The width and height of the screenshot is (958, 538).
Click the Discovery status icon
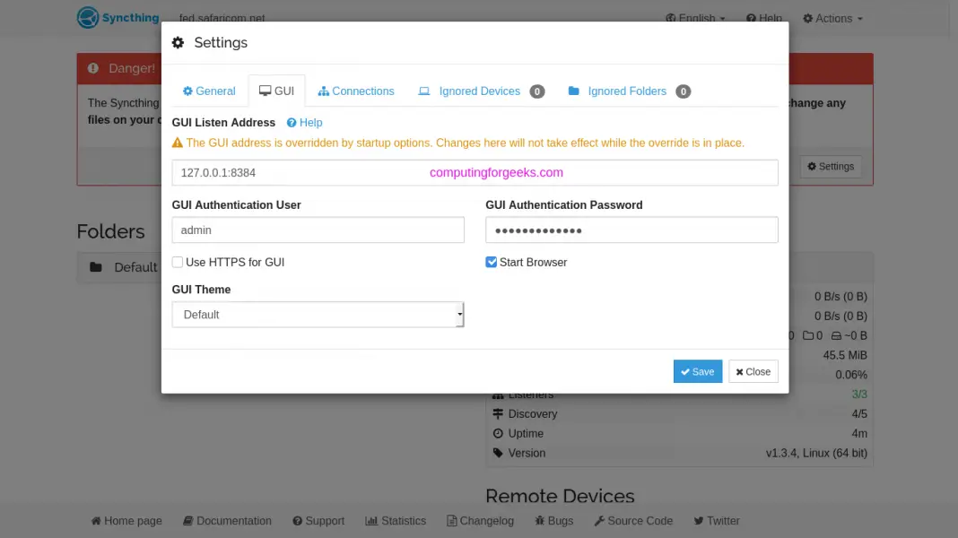click(x=499, y=413)
